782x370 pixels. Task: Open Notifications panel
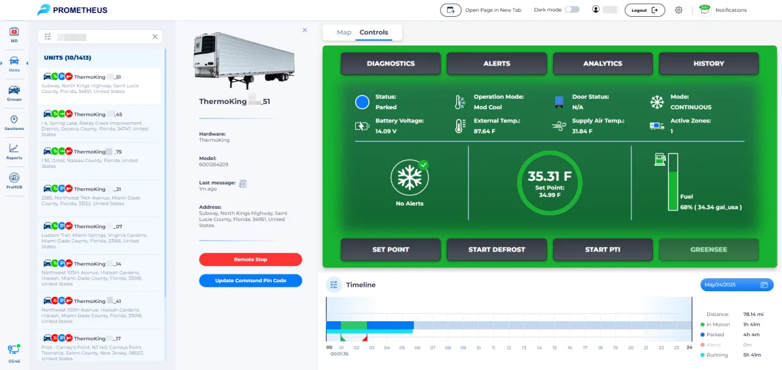click(x=723, y=10)
